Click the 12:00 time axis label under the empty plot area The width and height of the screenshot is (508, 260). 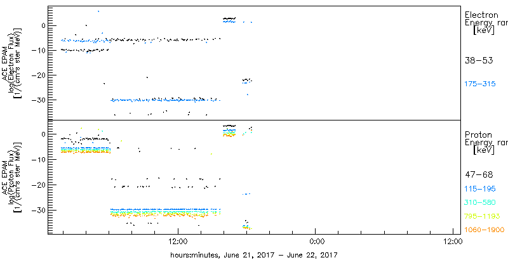[x=452, y=241]
